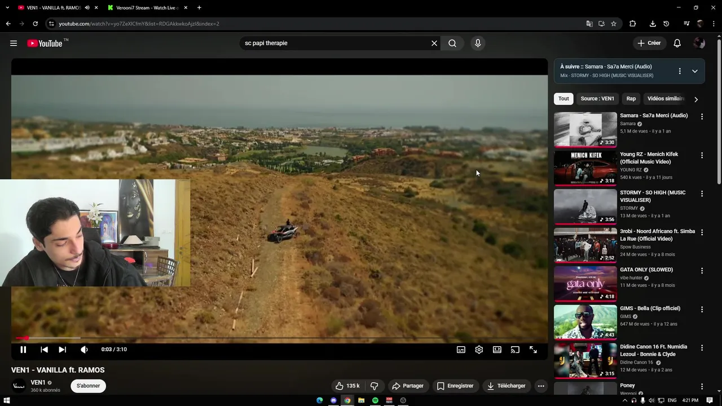Select the Source : VEN1 chip
The height and width of the screenshot is (406, 722).
(x=597, y=99)
